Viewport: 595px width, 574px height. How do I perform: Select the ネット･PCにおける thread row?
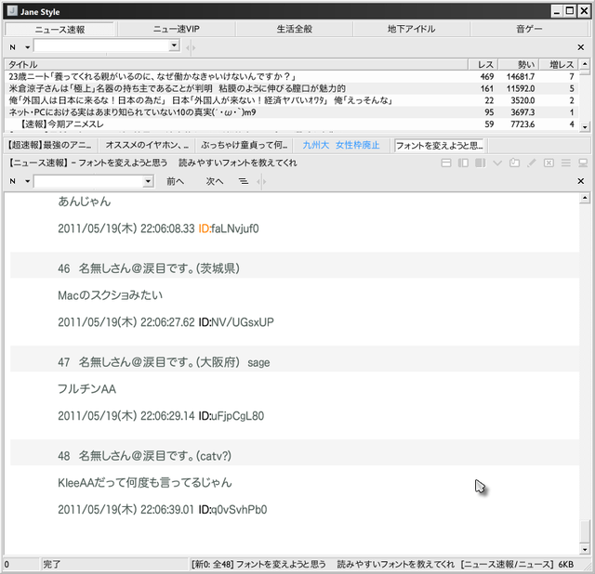[x=291, y=112]
